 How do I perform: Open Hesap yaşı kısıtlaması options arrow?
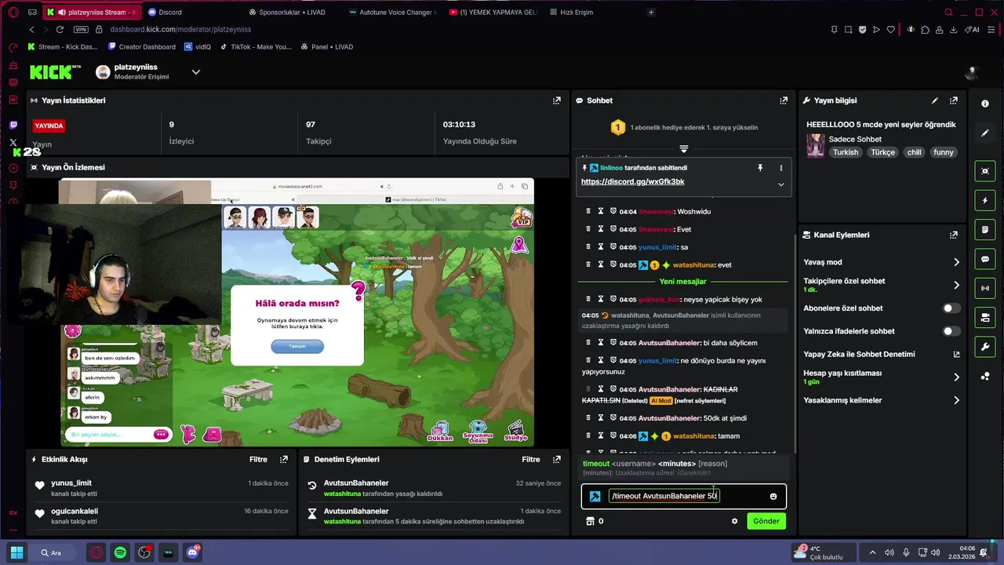pos(956,377)
